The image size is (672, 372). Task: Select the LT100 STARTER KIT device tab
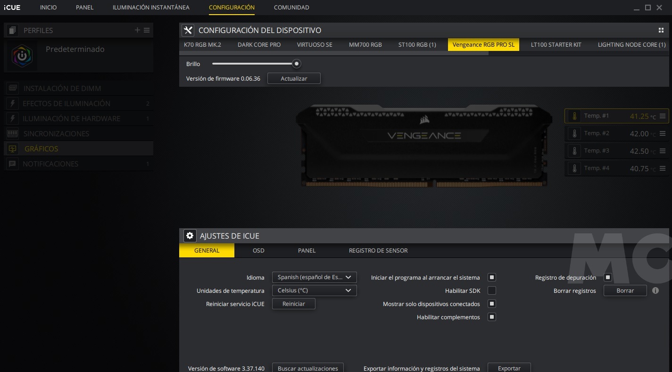point(556,45)
